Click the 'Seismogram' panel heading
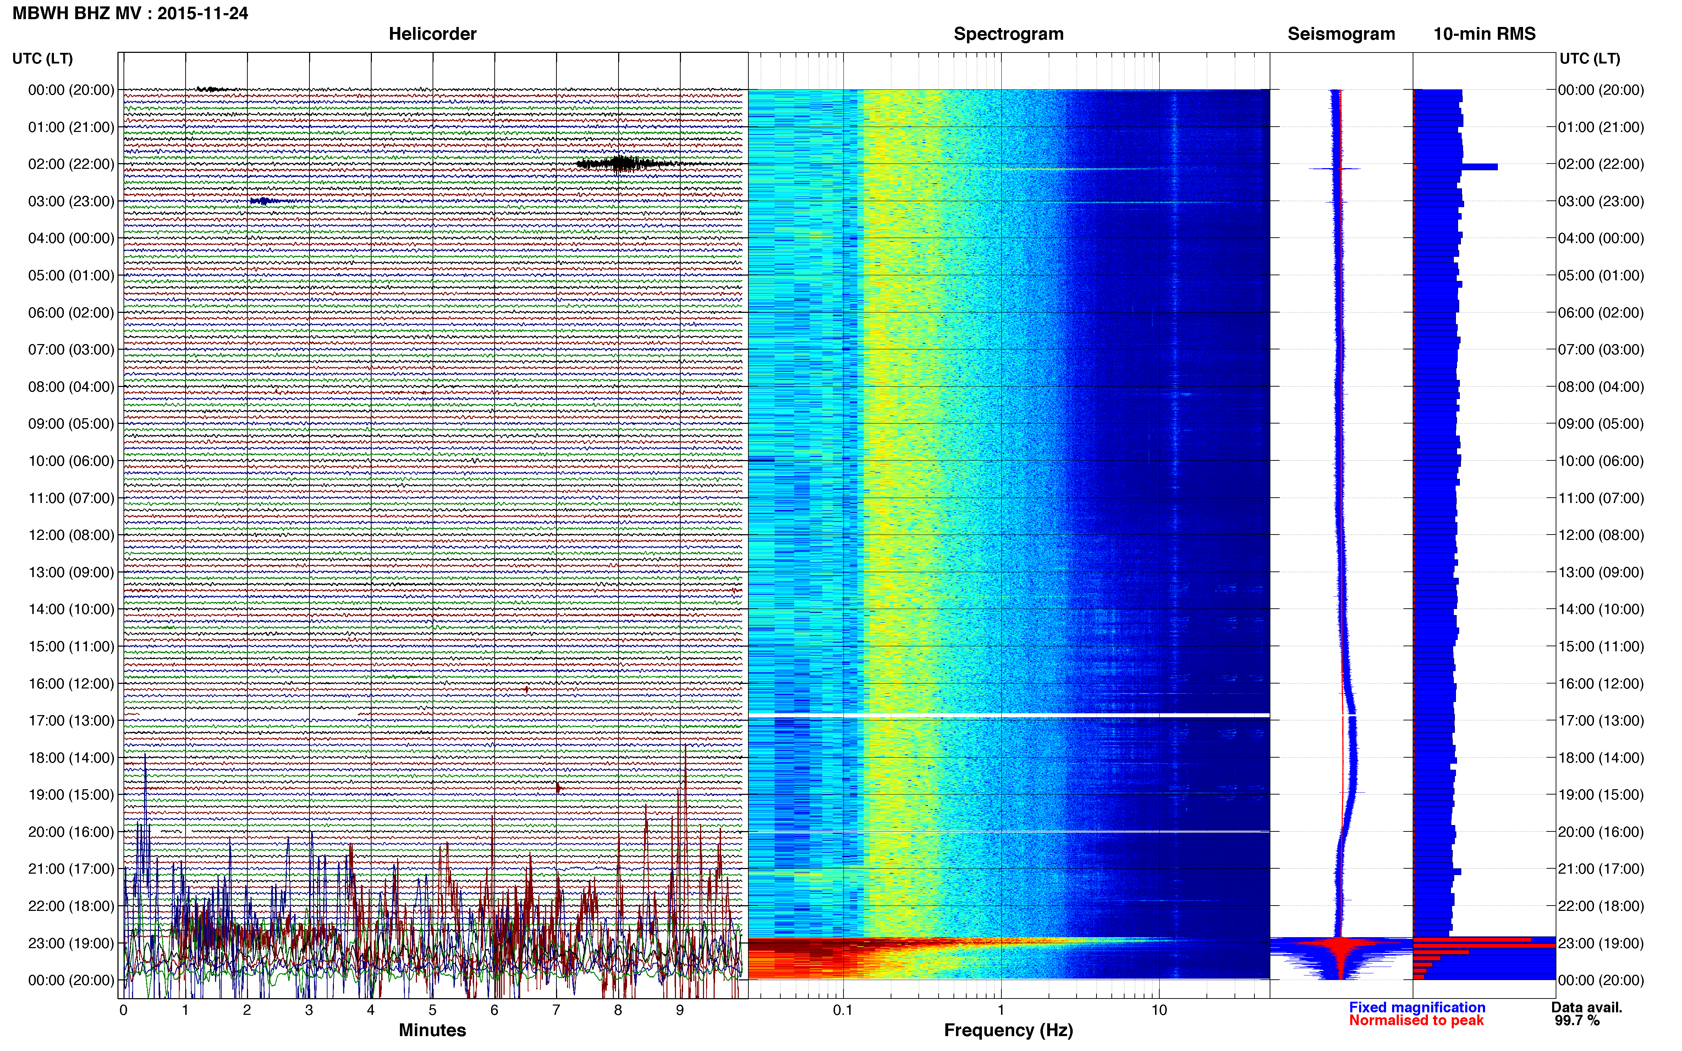 pyautogui.click(x=1341, y=34)
